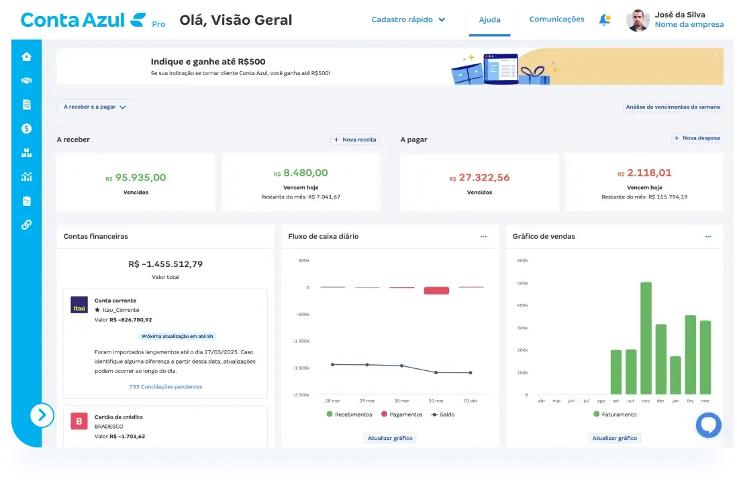The width and height of the screenshot is (737, 485).
Task: Open the Gráfico de vendas three-dot menu
Action: tap(708, 236)
